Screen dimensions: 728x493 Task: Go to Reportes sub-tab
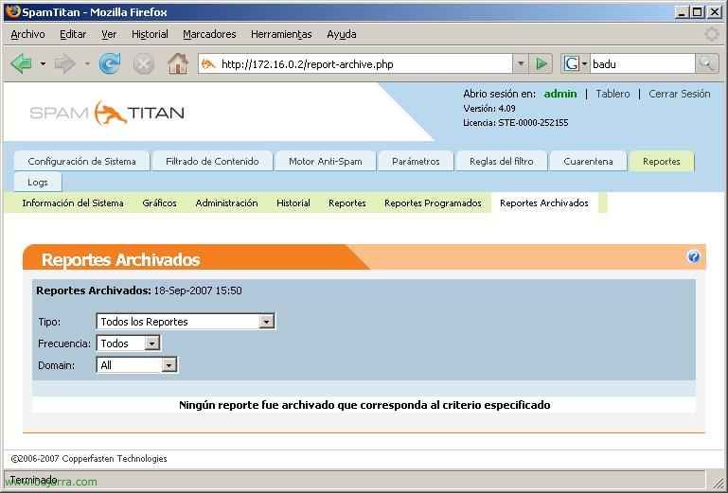tap(346, 202)
